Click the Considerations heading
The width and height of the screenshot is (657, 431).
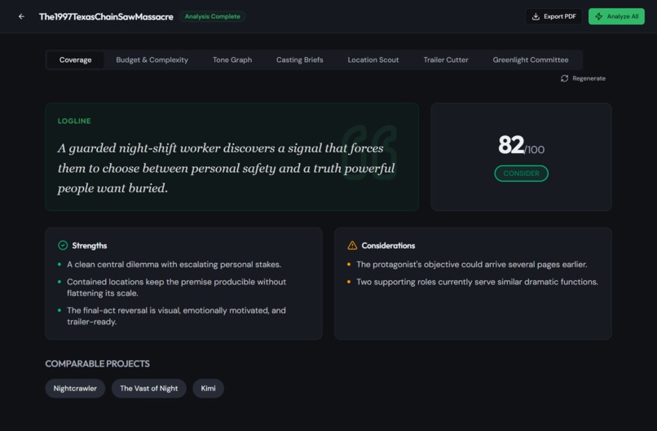pyautogui.click(x=388, y=245)
